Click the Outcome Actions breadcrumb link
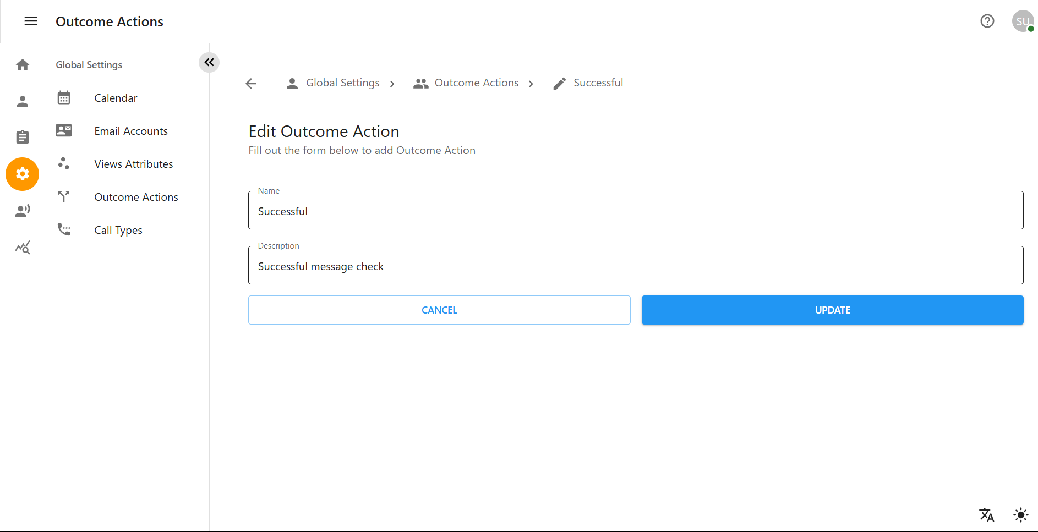The height and width of the screenshot is (532, 1038). coord(476,83)
